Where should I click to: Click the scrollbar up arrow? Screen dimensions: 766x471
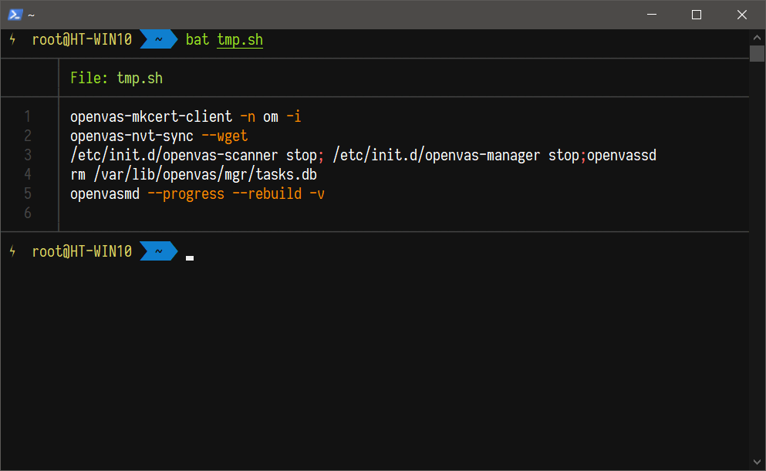757,37
